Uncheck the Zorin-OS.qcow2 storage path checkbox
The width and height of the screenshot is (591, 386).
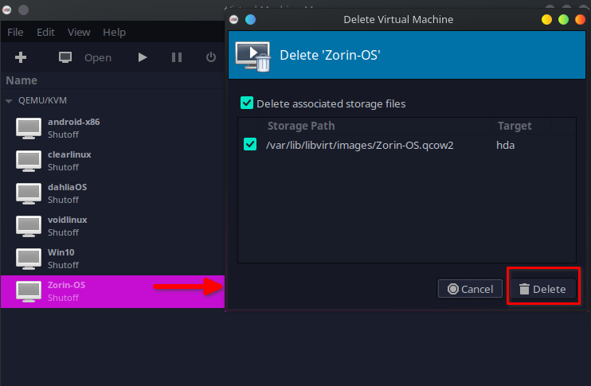pyautogui.click(x=250, y=145)
